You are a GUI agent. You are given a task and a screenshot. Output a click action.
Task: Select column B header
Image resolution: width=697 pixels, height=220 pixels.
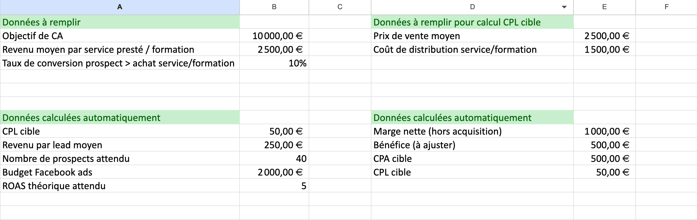pyautogui.click(x=274, y=7)
